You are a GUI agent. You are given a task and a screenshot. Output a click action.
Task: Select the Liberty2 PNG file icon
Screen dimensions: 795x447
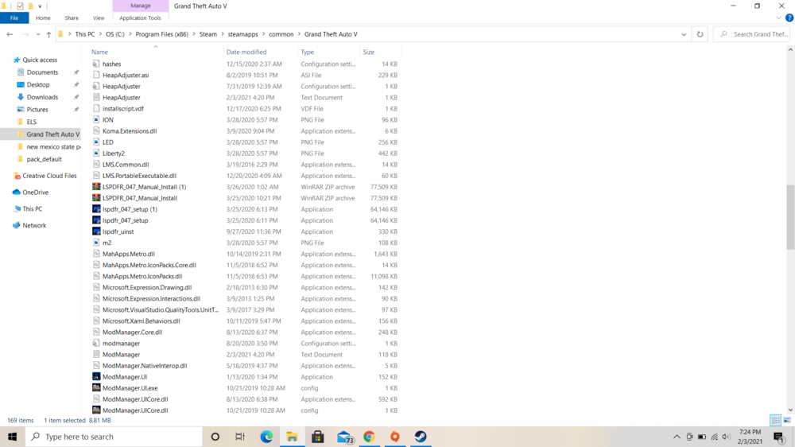96,154
